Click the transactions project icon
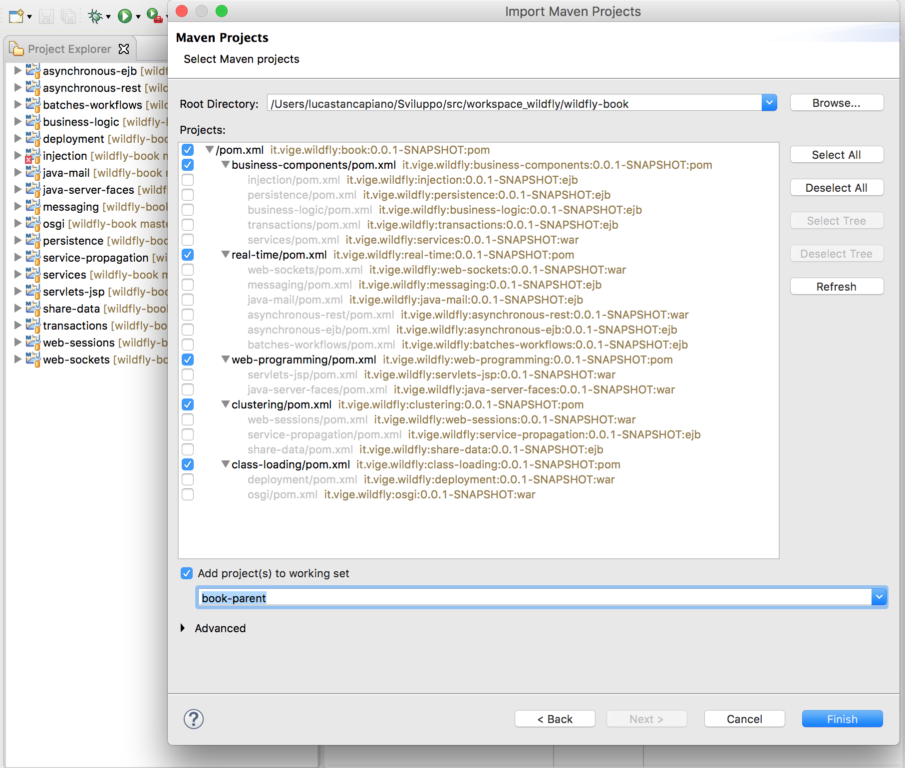The width and height of the screenshot is (905, 768). [32, 325]
